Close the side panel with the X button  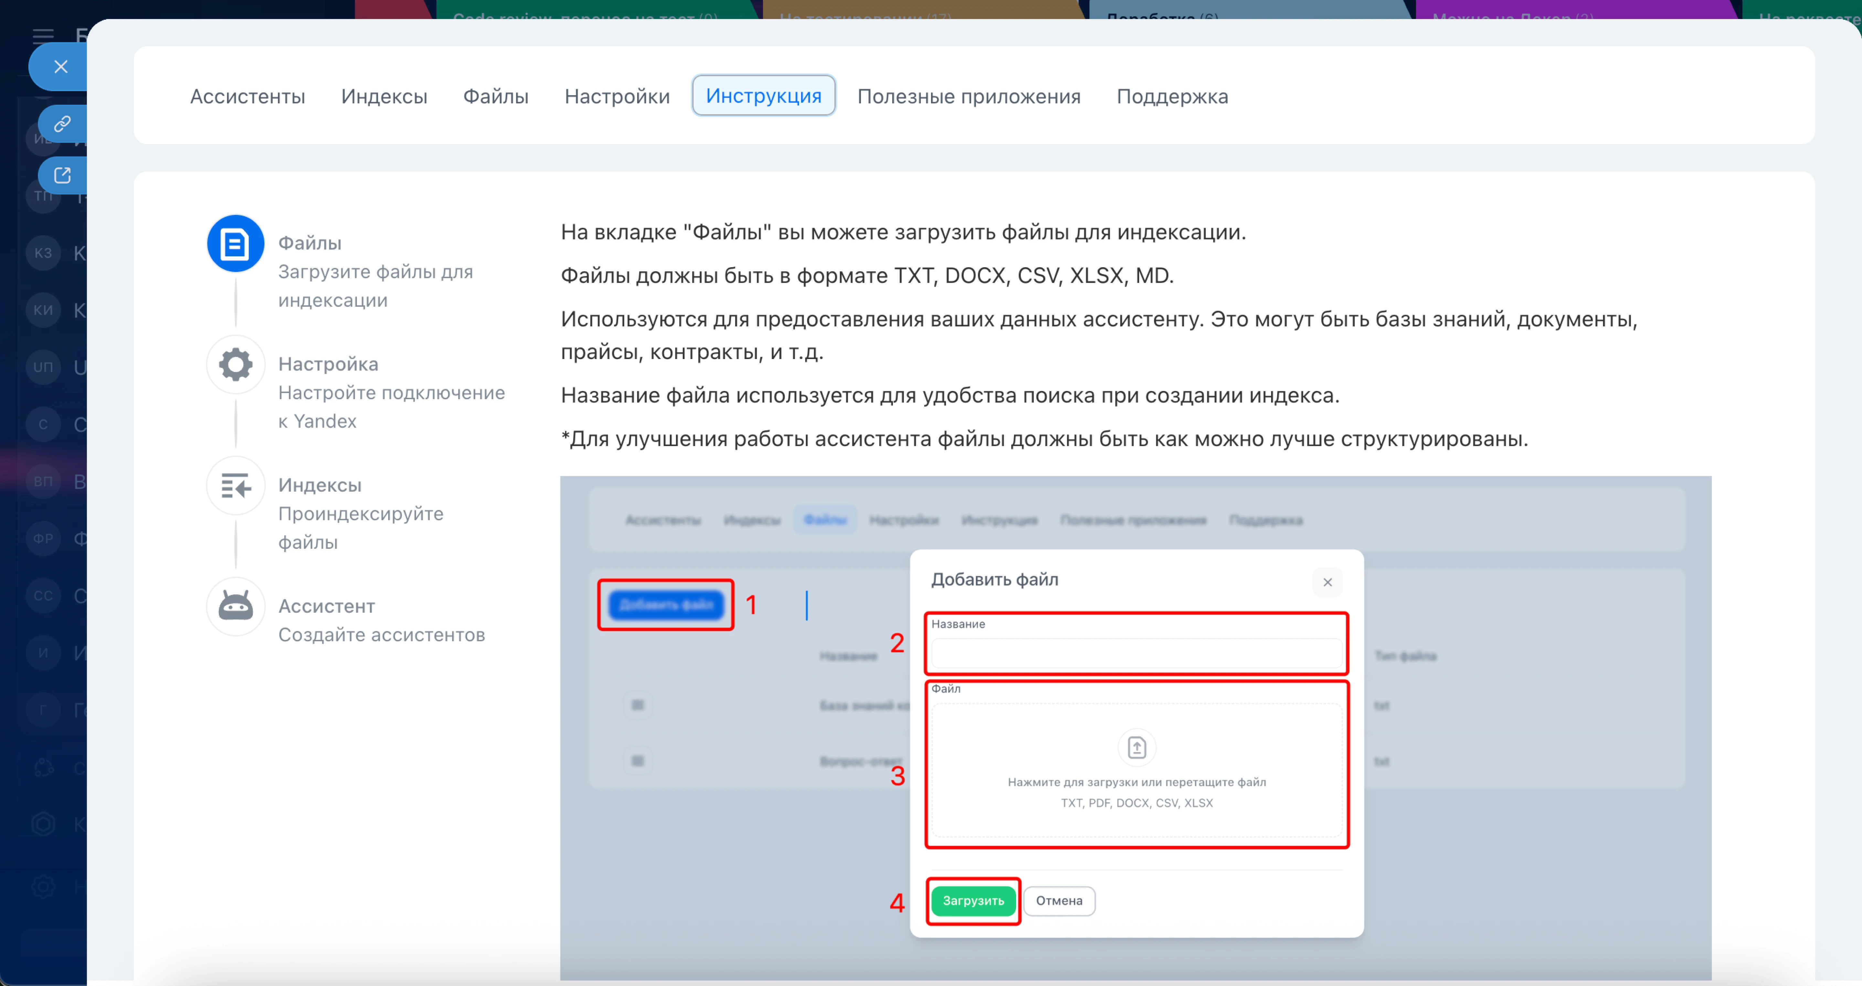pos(61,67)
